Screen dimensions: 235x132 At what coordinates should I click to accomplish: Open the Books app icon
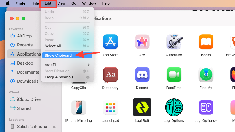(x=206, y=42)
